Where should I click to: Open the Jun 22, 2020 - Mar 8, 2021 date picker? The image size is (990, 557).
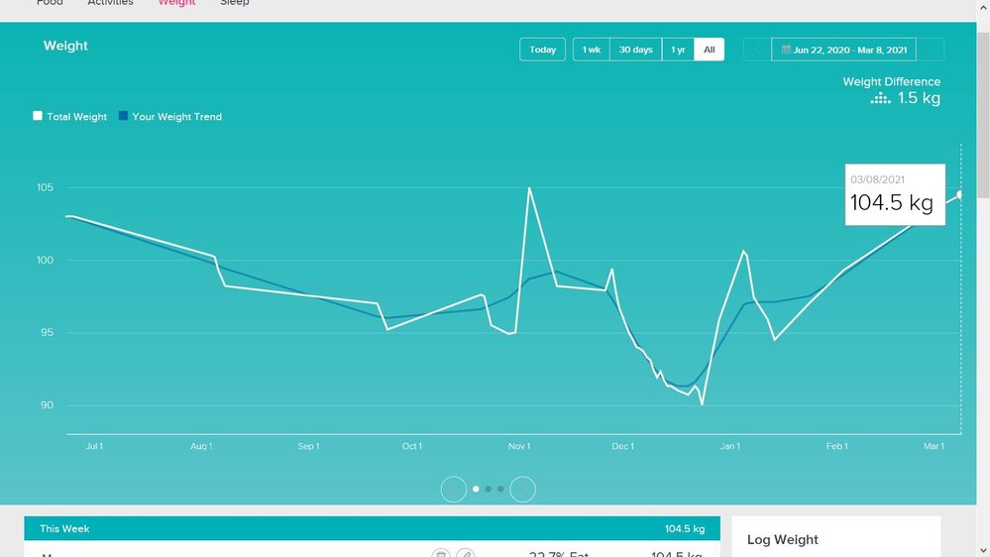click(x=843, y=50)
